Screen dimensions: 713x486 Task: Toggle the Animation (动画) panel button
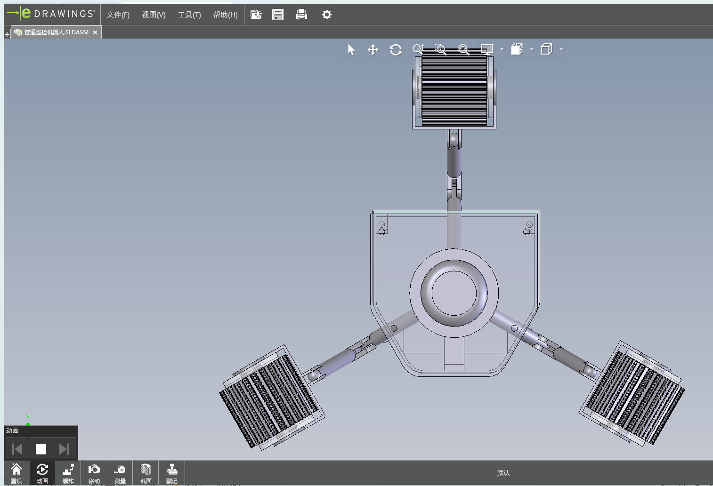pos(42,473)
